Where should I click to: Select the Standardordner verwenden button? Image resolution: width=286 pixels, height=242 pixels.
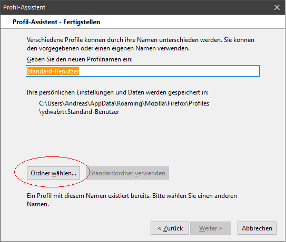click(x=127, y=173)
